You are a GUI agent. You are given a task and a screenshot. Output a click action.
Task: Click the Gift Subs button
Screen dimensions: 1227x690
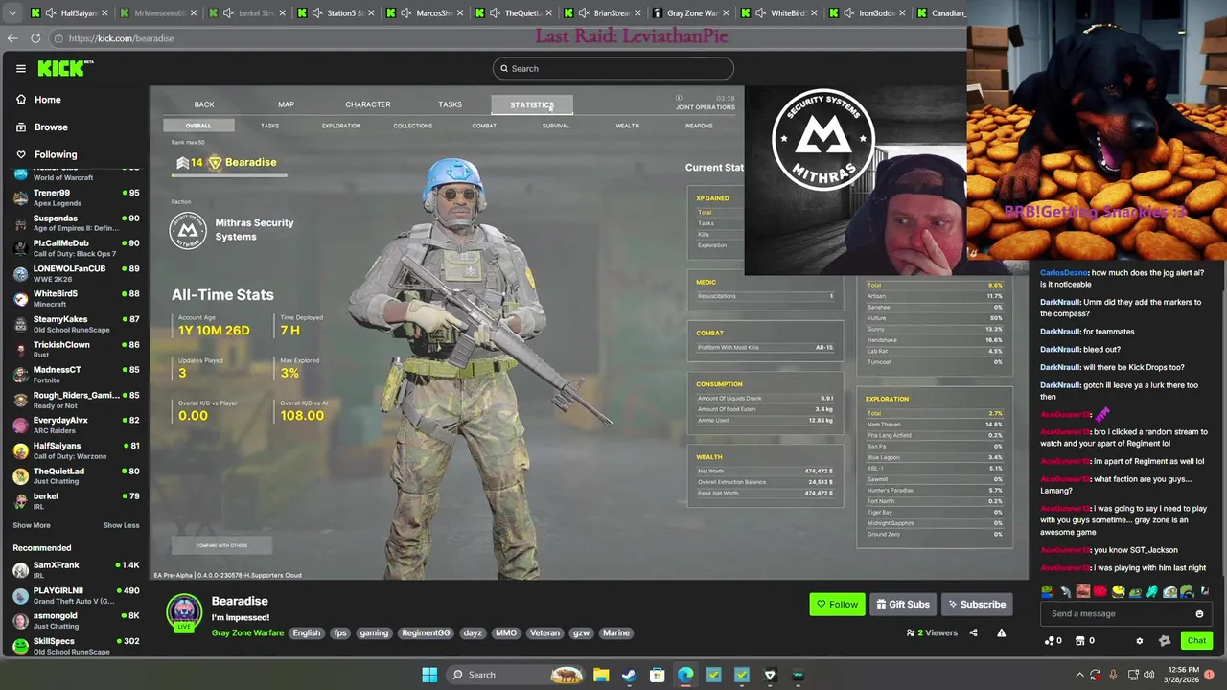[902, 605]
